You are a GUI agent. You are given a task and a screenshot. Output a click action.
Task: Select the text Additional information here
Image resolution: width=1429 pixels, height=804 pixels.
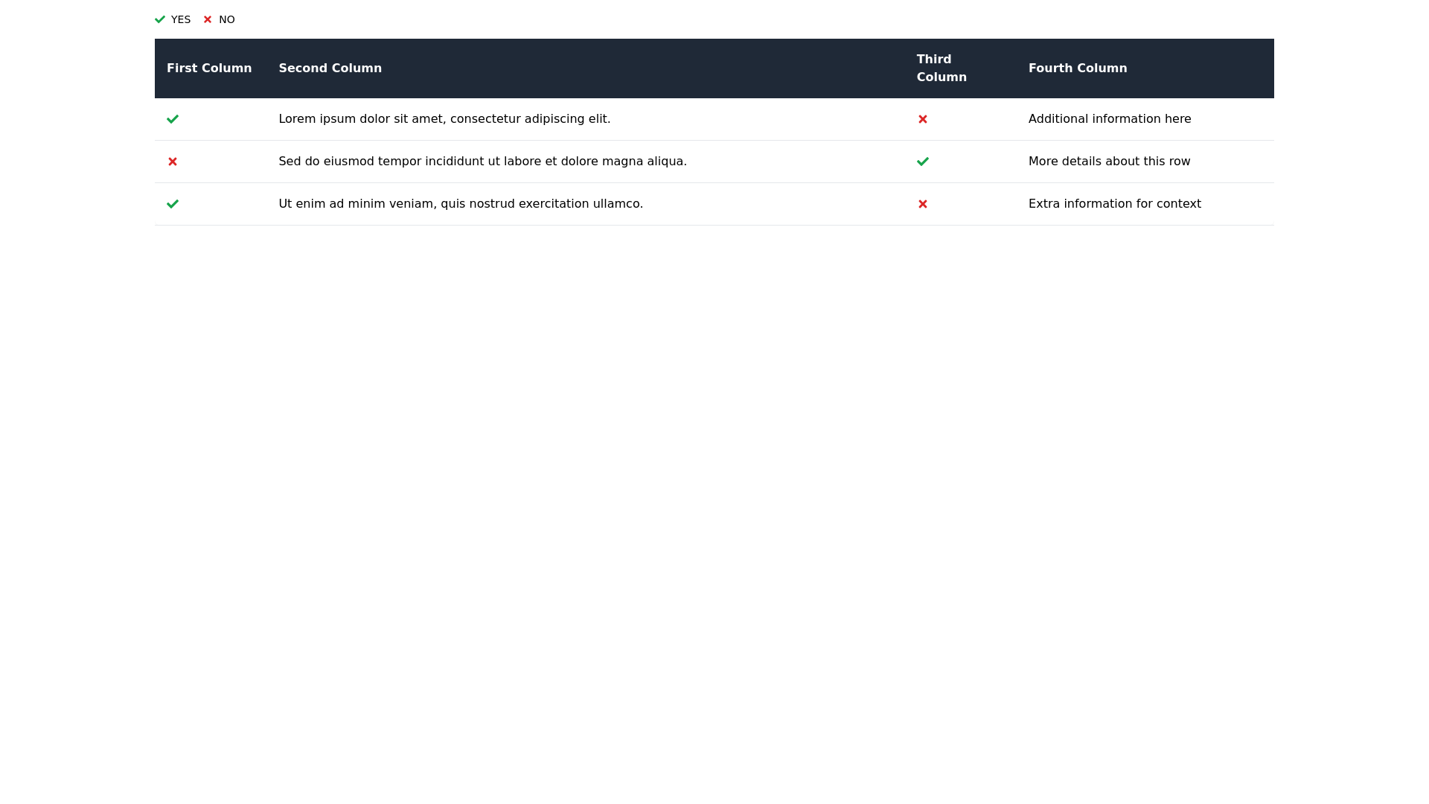coord(1110,119)
